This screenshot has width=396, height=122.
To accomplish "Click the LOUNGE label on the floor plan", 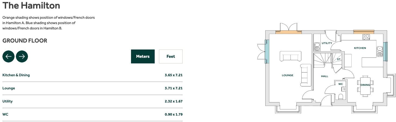I will pyautogui.click(x=287, y=75).
